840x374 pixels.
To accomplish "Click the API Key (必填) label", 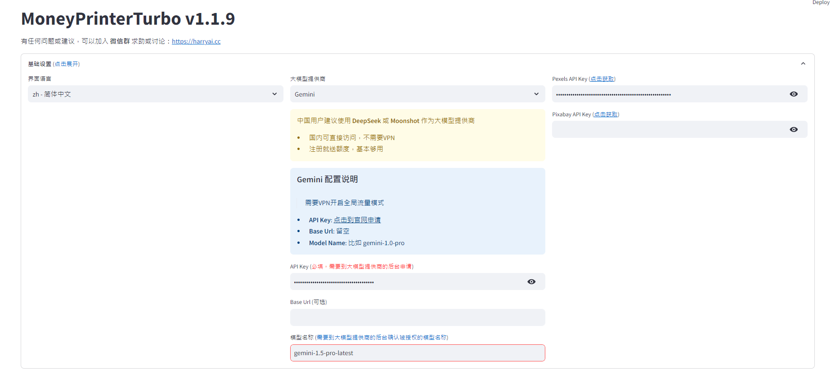I will click(352, 267).
